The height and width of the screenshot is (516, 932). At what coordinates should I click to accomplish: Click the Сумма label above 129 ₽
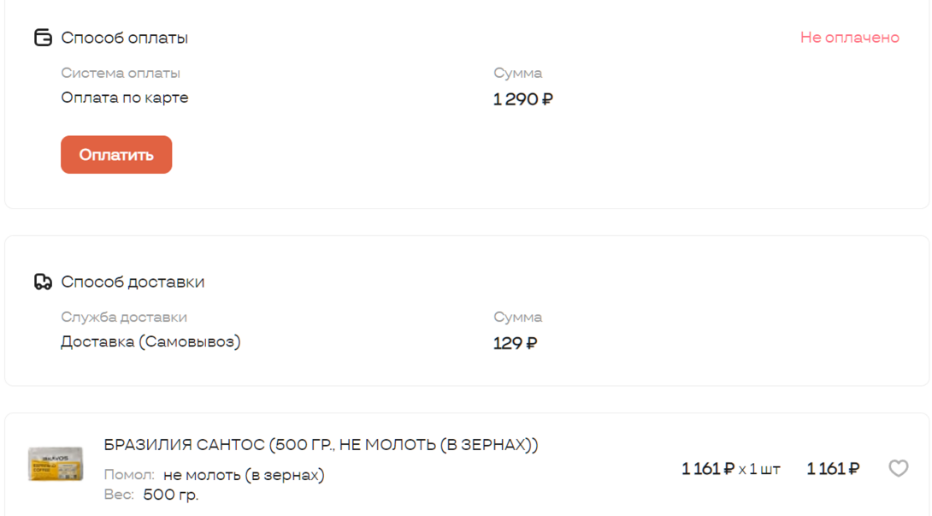(x=517, y=317)
